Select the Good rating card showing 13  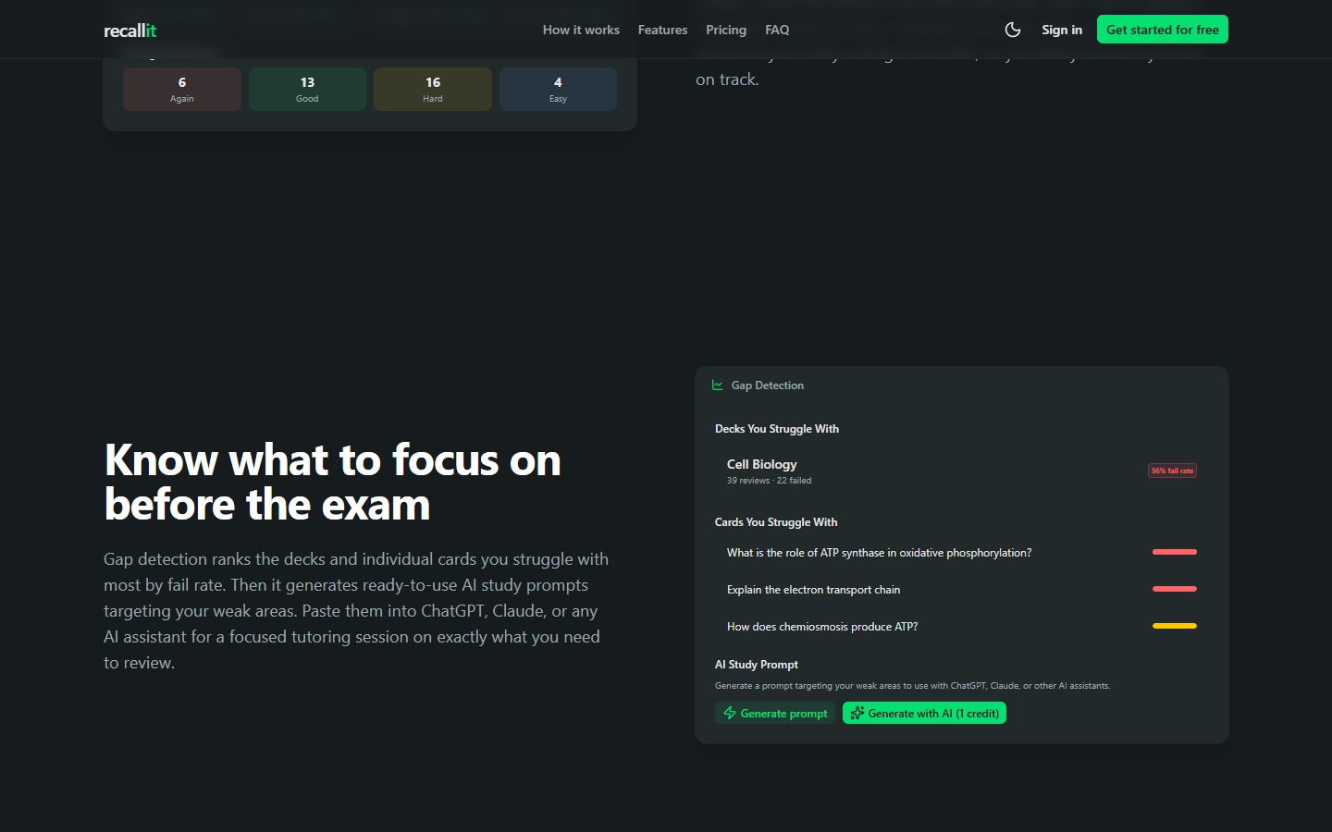(x=307, y=89)
